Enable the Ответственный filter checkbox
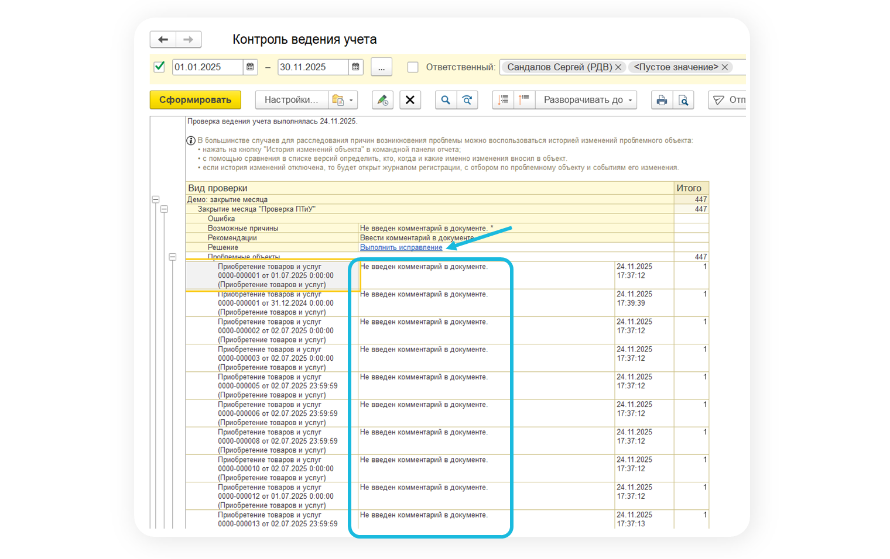Screen dimensions: 890x559 click(x=413, y=67)
